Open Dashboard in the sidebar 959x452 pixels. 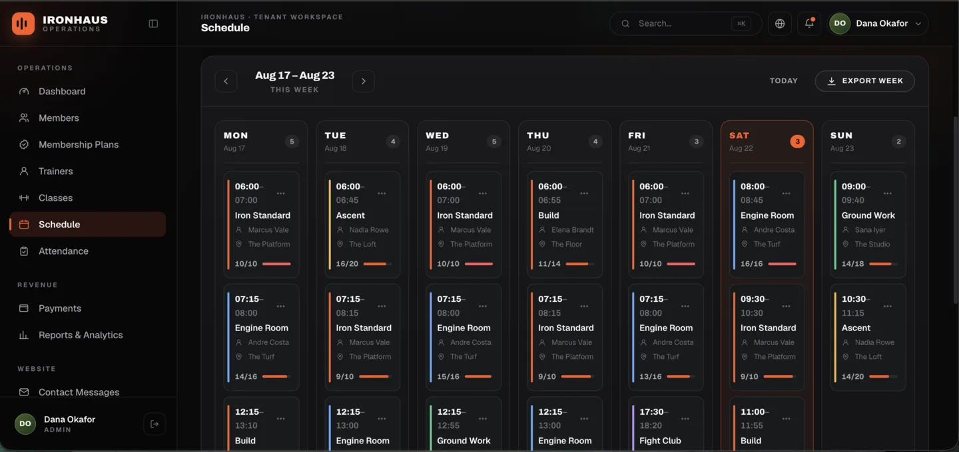click(x=87, y=91)
